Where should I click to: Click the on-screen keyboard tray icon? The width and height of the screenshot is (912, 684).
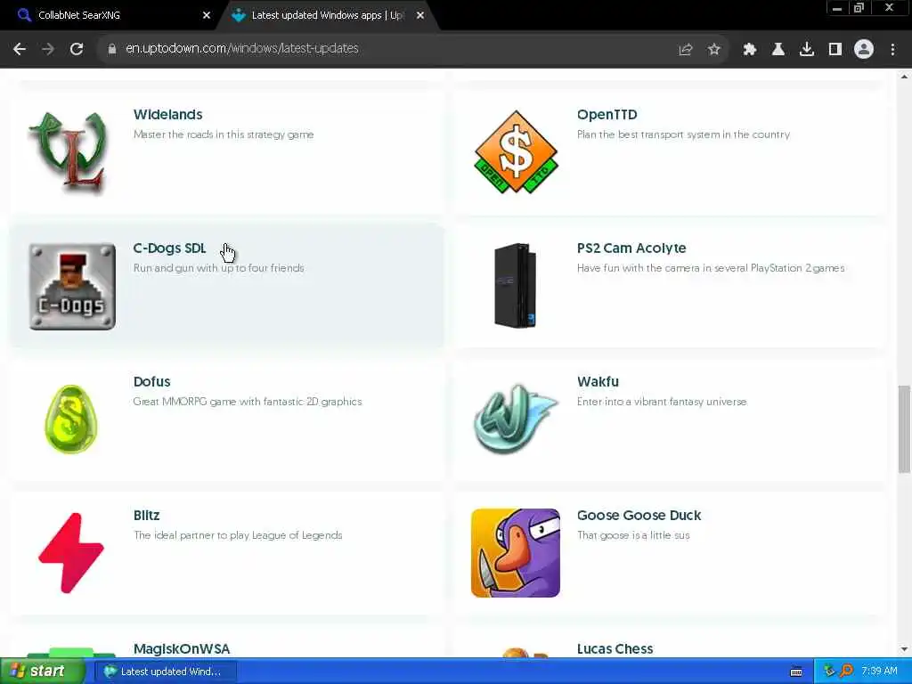click(x=796, y=672)
